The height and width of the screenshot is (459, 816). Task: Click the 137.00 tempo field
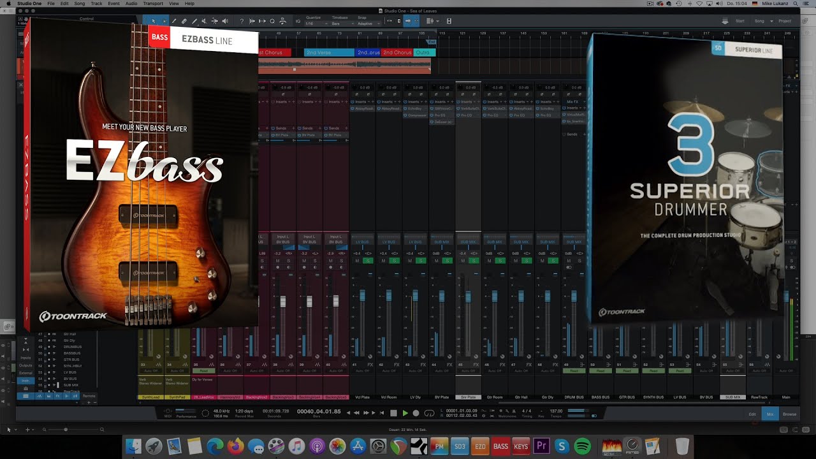[x=556, y=411]
